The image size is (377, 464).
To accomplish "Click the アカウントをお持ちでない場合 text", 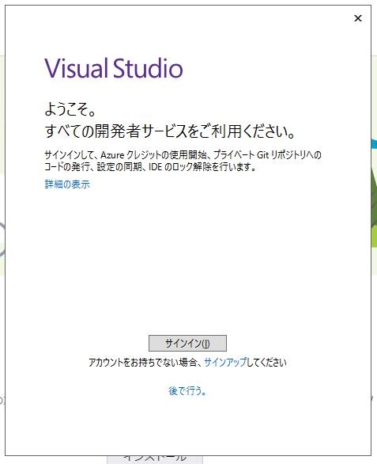I will coord(143,362).
